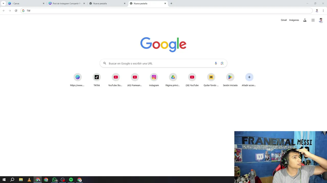
Task: Click Añadir acceso directo plus button
Action: (x=249, y=77)
